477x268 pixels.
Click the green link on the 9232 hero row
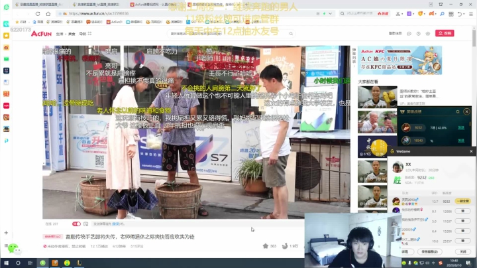click(461, 128)
